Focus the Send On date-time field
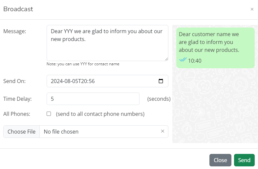The height and width of the screenshot is (169, 258). (x=98, y=81)
